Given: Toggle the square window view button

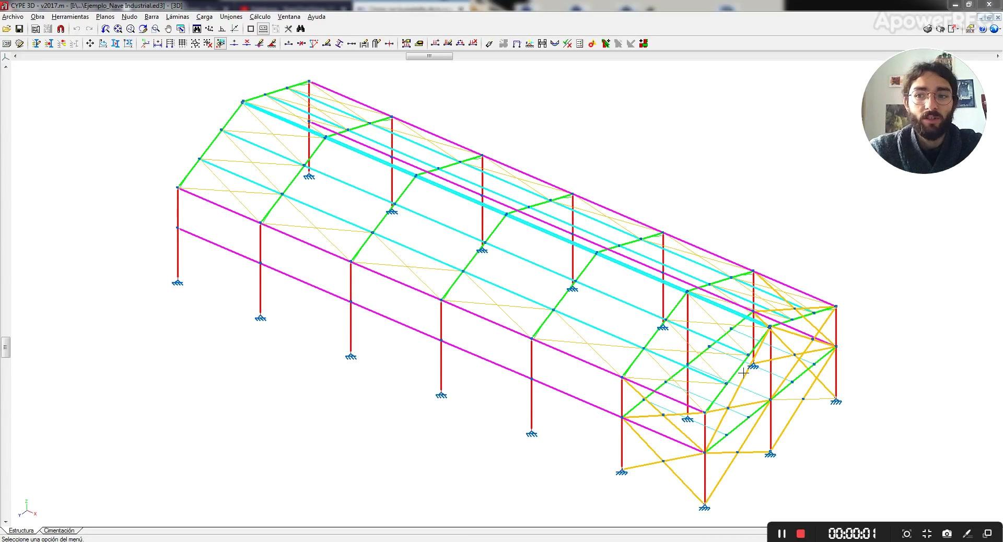Looking at the screenshot, I should tap(251, 29).
